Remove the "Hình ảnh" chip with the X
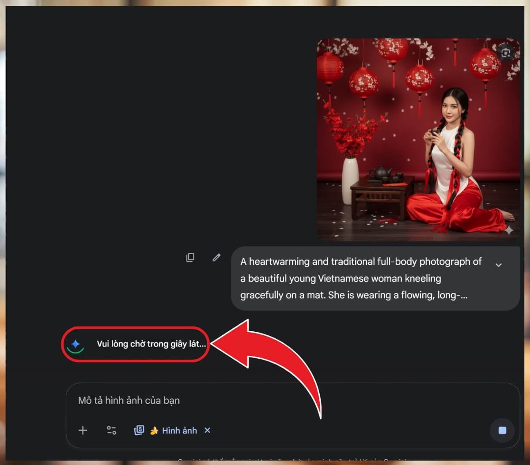This screenshot has width=530, height=465. [207, 431]
